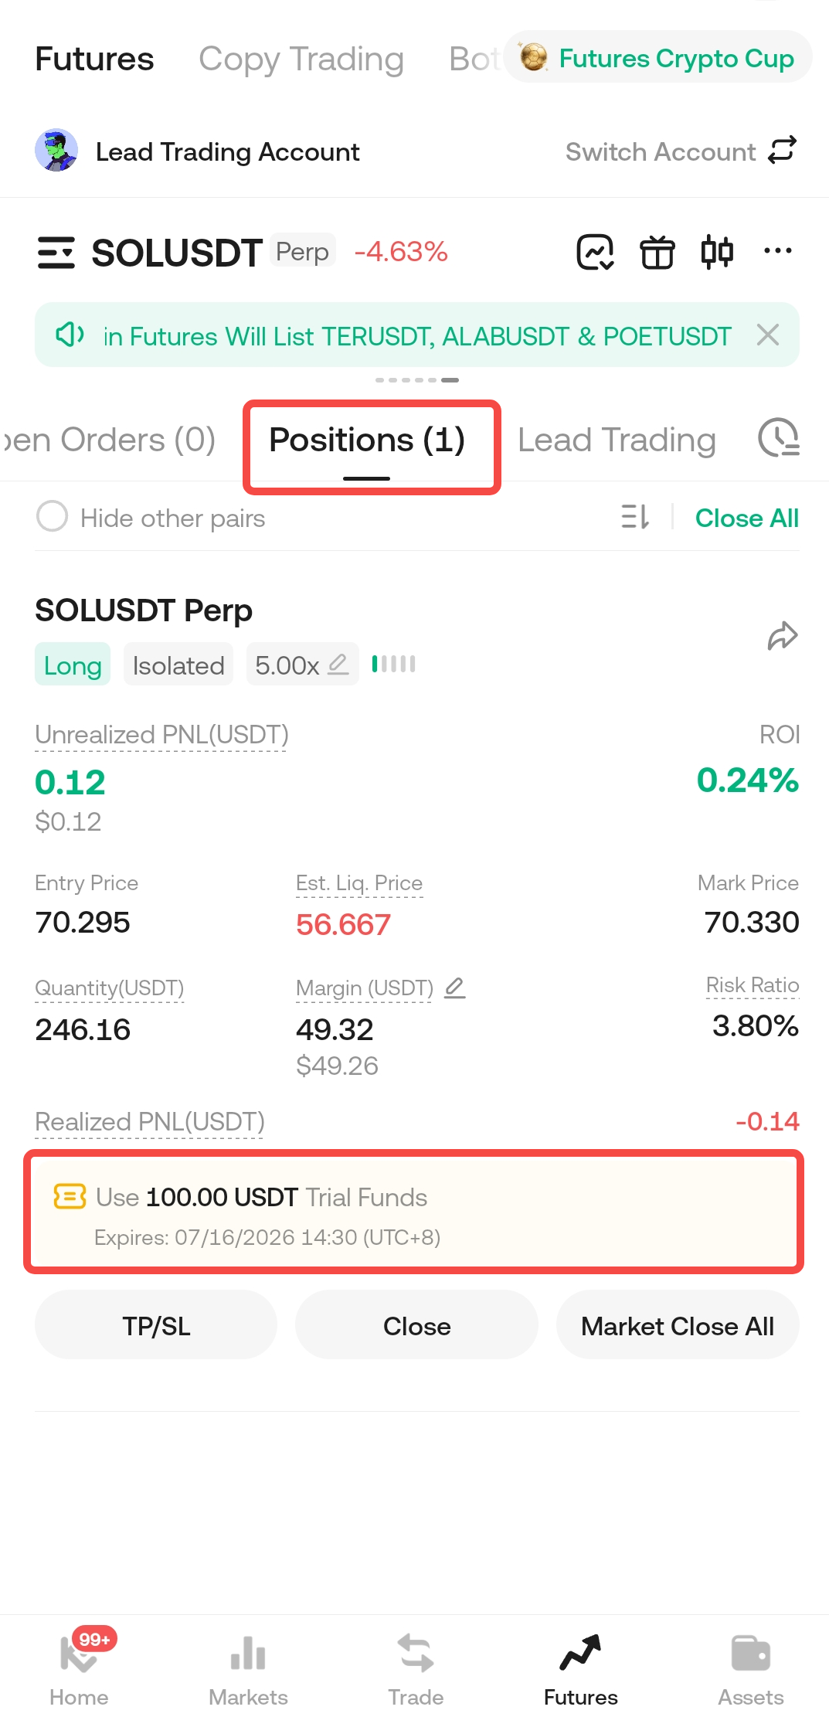Toggle the Hide other pairs radio button
Image resolution: width=829 pixels, height=1734 pixels.
pyautogui.click(x=53, y=516)
